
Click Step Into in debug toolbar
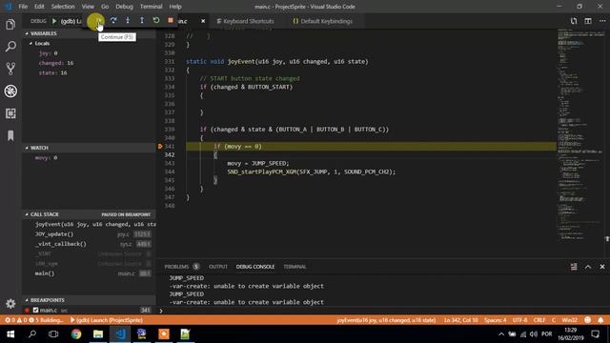(x=128, y=21)
